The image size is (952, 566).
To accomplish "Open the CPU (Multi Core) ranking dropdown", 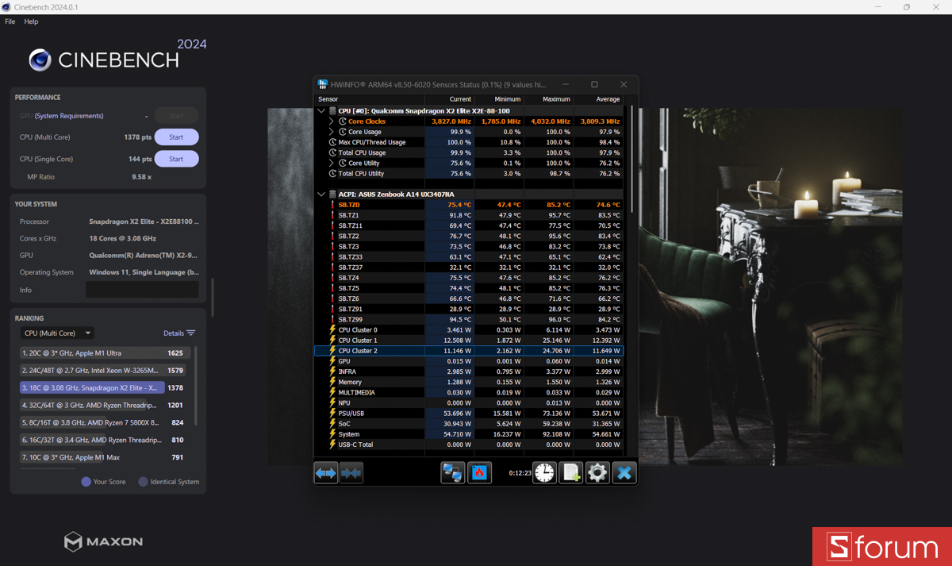I will tap(57, 333).
